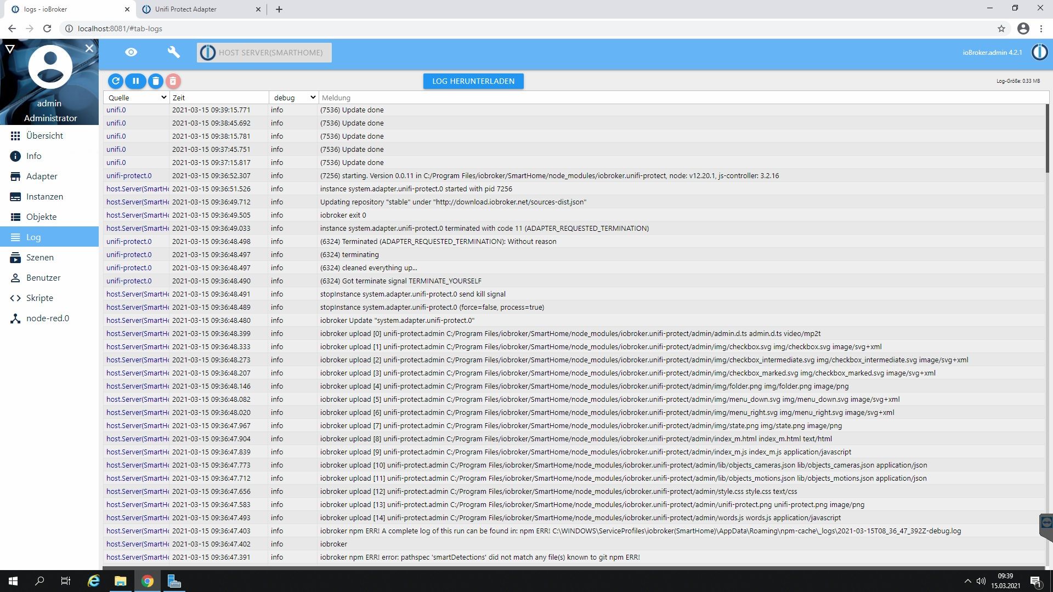
Task: Click the browser back arrow
Action: point(12,29)
